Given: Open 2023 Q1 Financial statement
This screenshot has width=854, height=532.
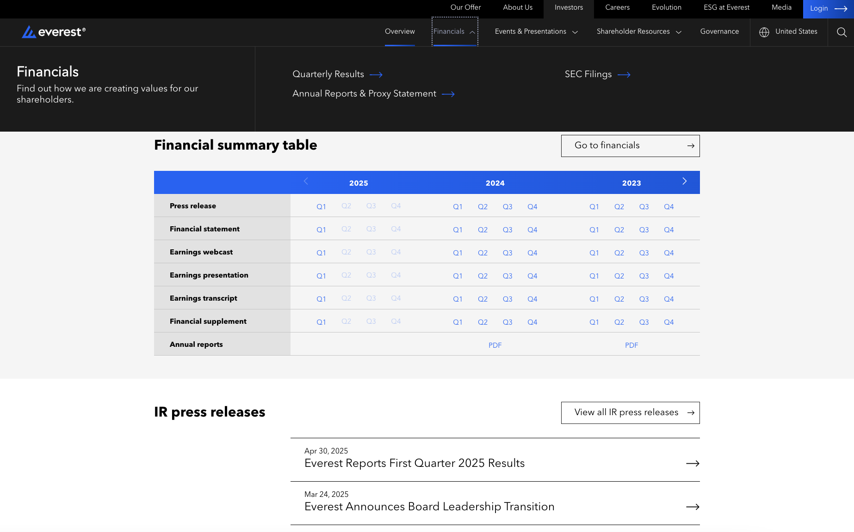Looking at the screenshot, I should pos(594,230).
